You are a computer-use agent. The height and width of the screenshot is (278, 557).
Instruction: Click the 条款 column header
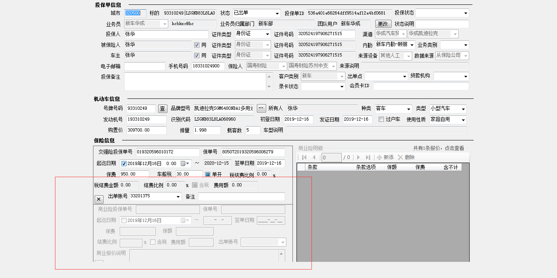(329, 167)
